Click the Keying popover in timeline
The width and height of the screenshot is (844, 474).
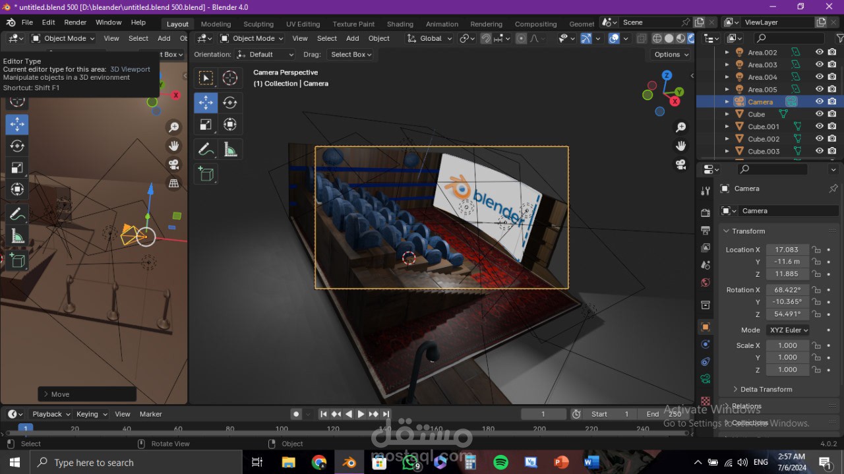click(x=91, y=414)
